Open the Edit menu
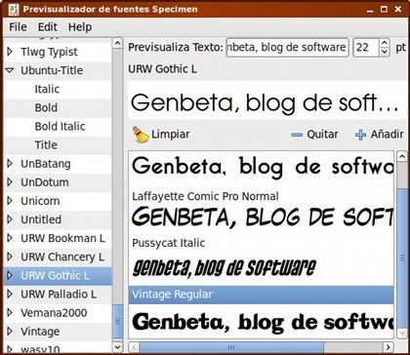The width and height of the screenshot is (410, 355). (48, 27)
